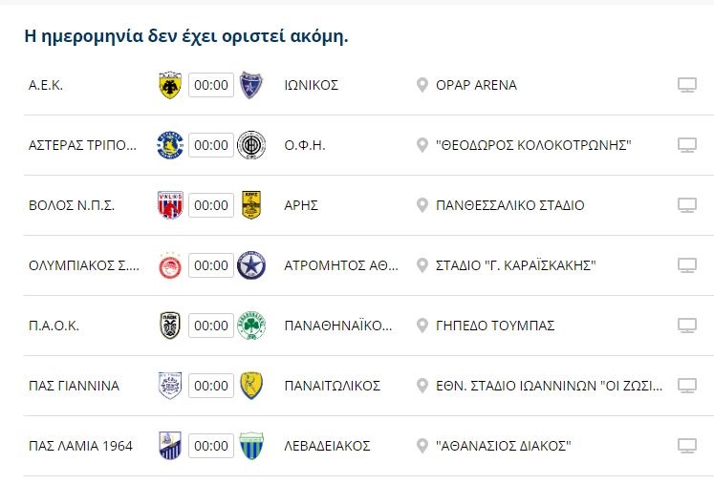
Task: Click the ΠΑΝΘΕΣΣΑΛΙΚΟ ΣΤΑΔΙΟ venue text
Action: point(510,205)
